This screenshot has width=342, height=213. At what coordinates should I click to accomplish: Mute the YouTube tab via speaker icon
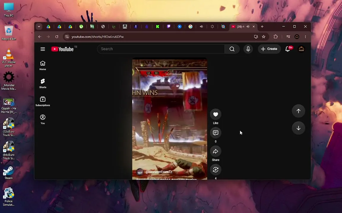tap(248, 27)
